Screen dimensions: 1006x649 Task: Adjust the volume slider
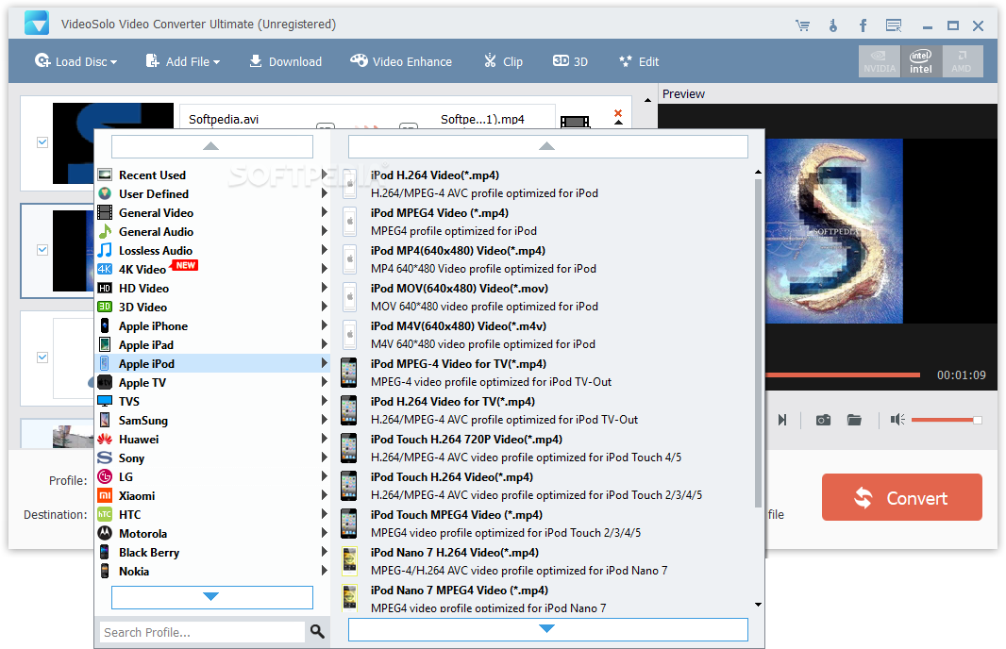point(947,420)
